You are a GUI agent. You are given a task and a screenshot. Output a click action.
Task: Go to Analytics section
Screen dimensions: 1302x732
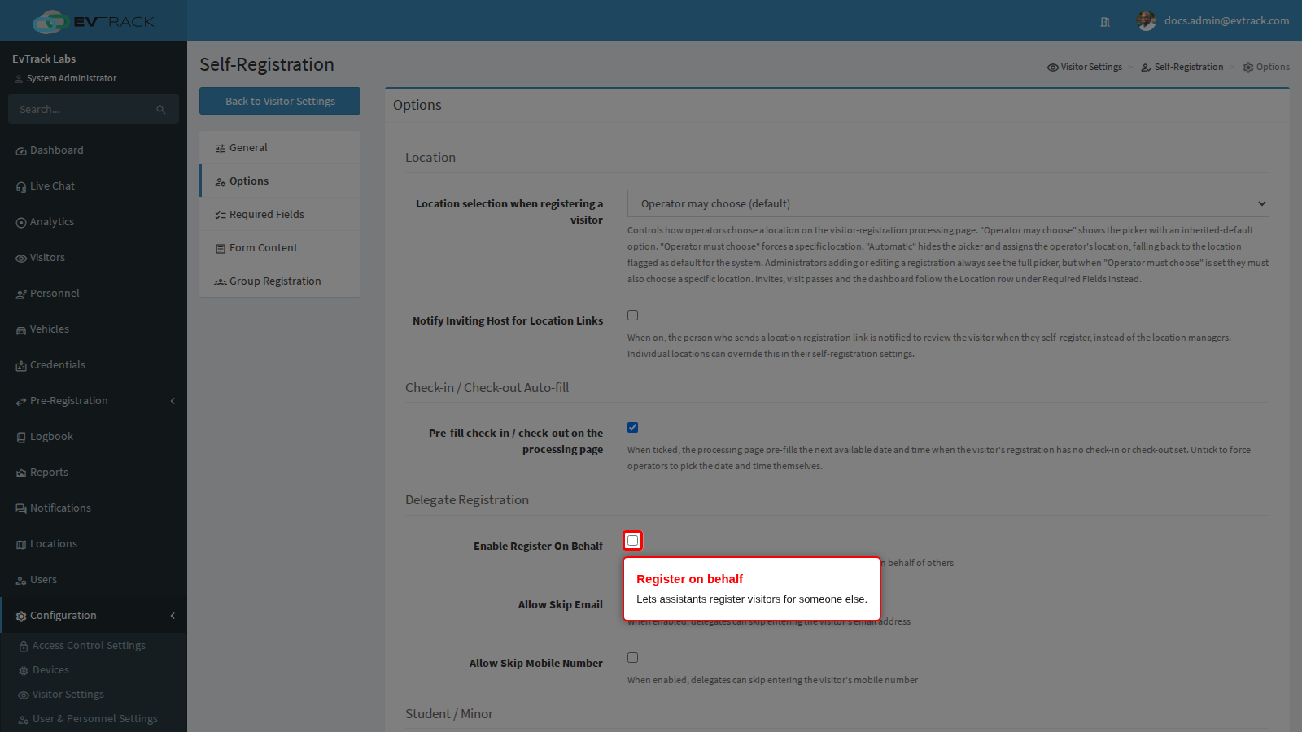click(x=94, y=222)
